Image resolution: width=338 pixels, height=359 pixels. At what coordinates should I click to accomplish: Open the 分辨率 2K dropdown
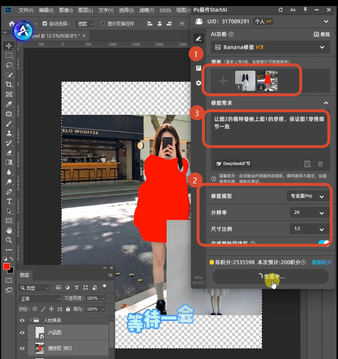tap(307, 212)
